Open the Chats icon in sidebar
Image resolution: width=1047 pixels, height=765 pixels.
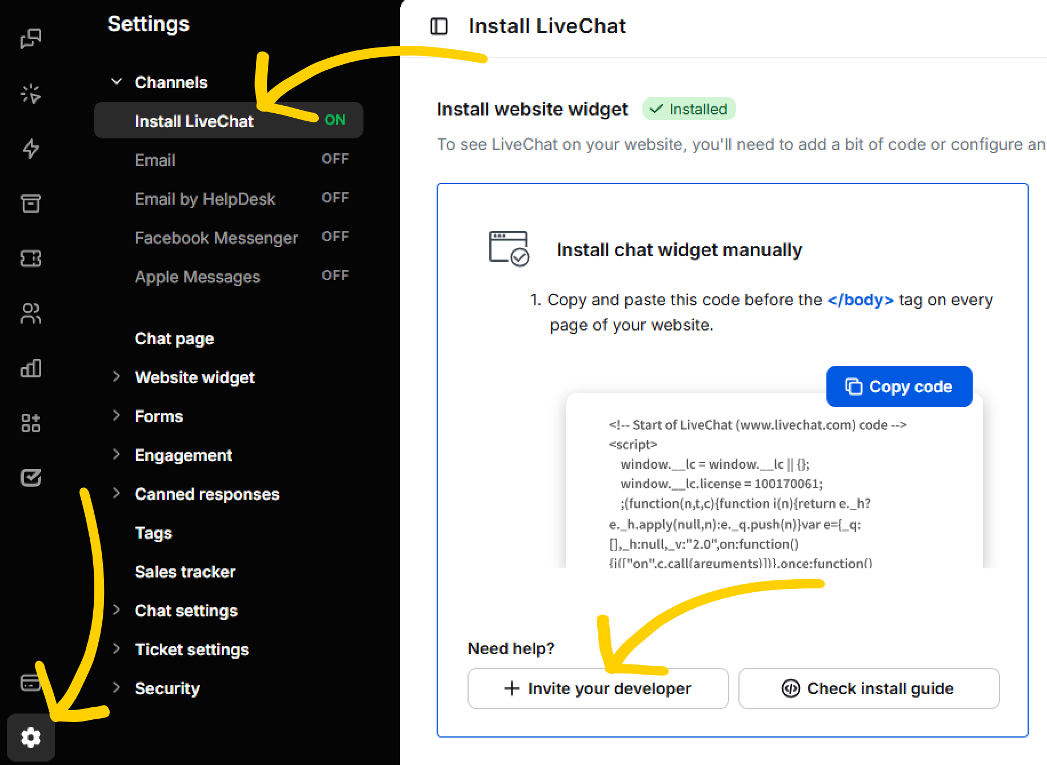pos(31,39)
